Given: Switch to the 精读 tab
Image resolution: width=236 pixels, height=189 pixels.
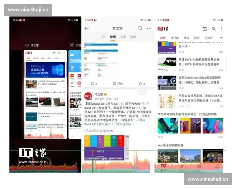Looking at the screenshot, I should point(186,38).
